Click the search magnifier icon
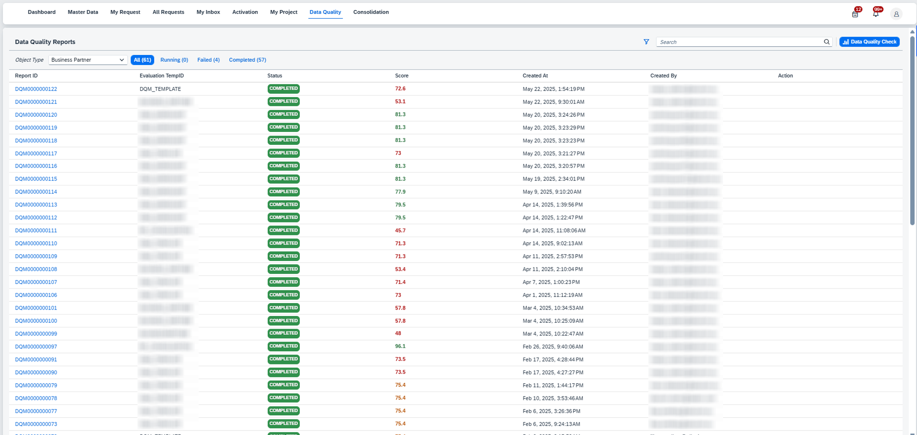Viewport: 917px width, 435px height. pyautogui.click(x=827, y=42)
